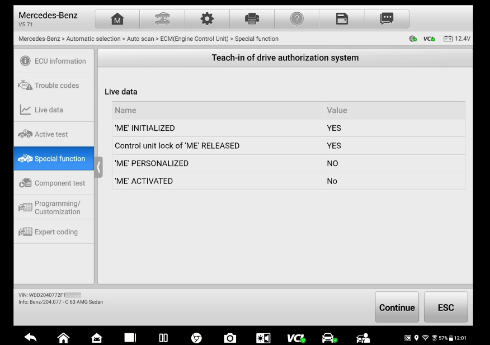The width and height of the screenshot is (490, 345).
Task: Open Trouble codes in sidebar
Action: coord(54,86)
